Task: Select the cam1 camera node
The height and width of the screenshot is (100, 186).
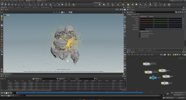Action: pos(153,78)
